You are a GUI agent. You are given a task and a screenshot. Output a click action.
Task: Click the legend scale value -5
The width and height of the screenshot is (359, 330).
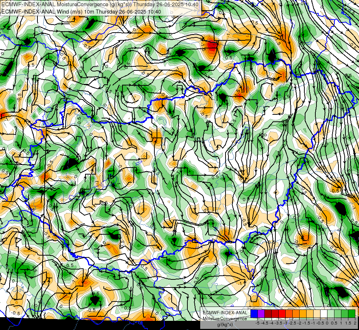tap(257, 323)
